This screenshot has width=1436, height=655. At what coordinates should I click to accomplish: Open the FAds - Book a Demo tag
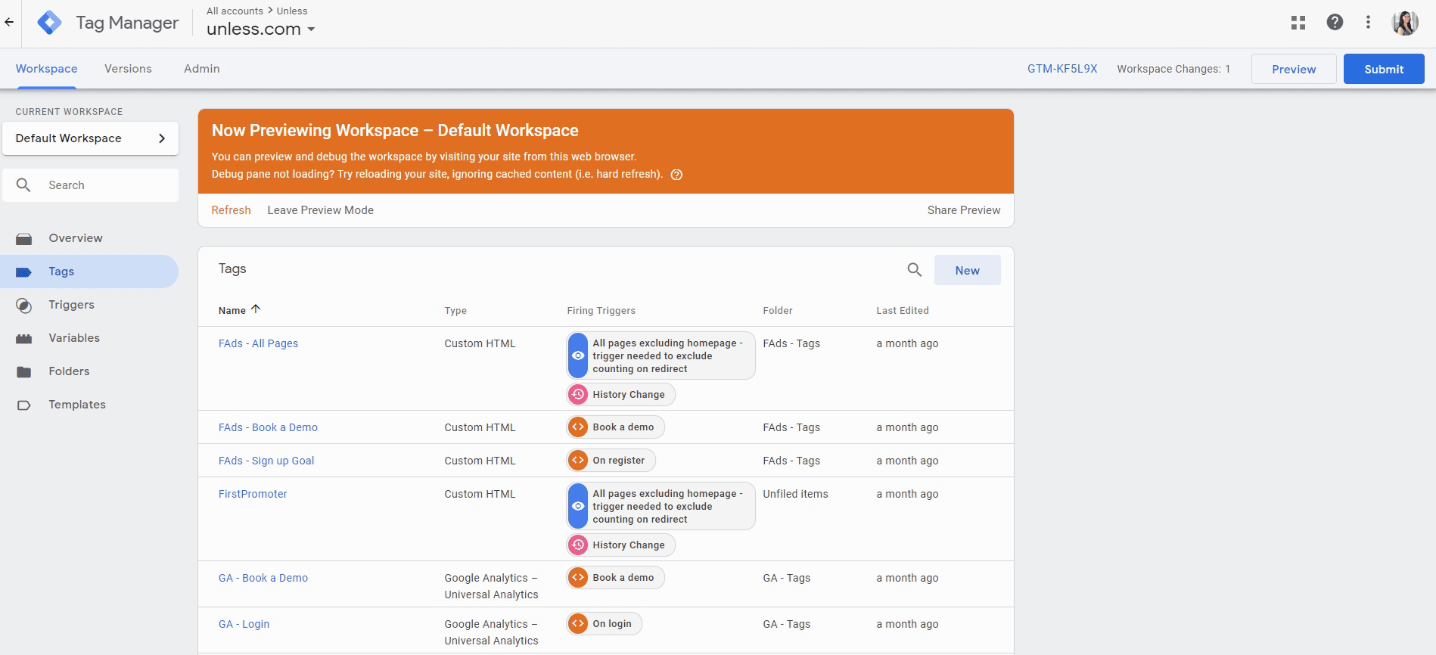pos(269,427)
